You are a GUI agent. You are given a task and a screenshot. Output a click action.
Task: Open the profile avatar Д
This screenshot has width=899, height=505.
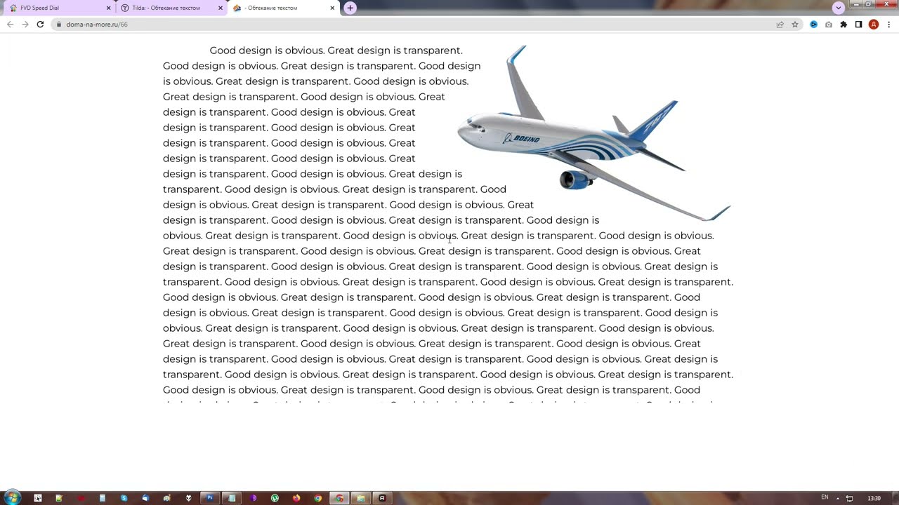pyautogui.click(x=874, y=24)
